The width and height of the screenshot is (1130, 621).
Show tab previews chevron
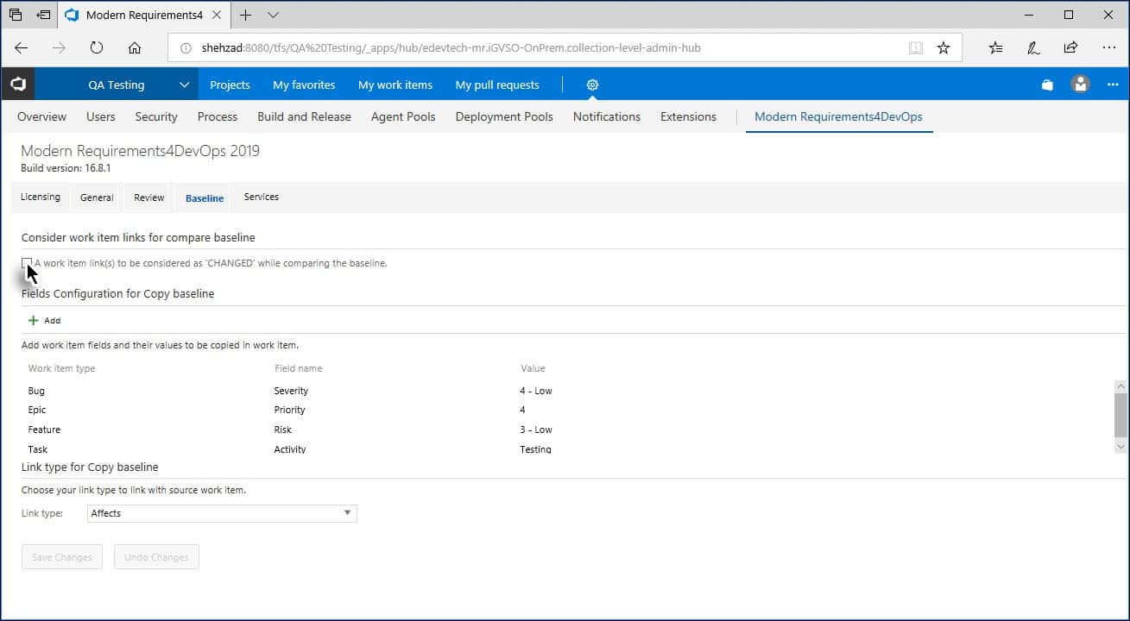273,15
